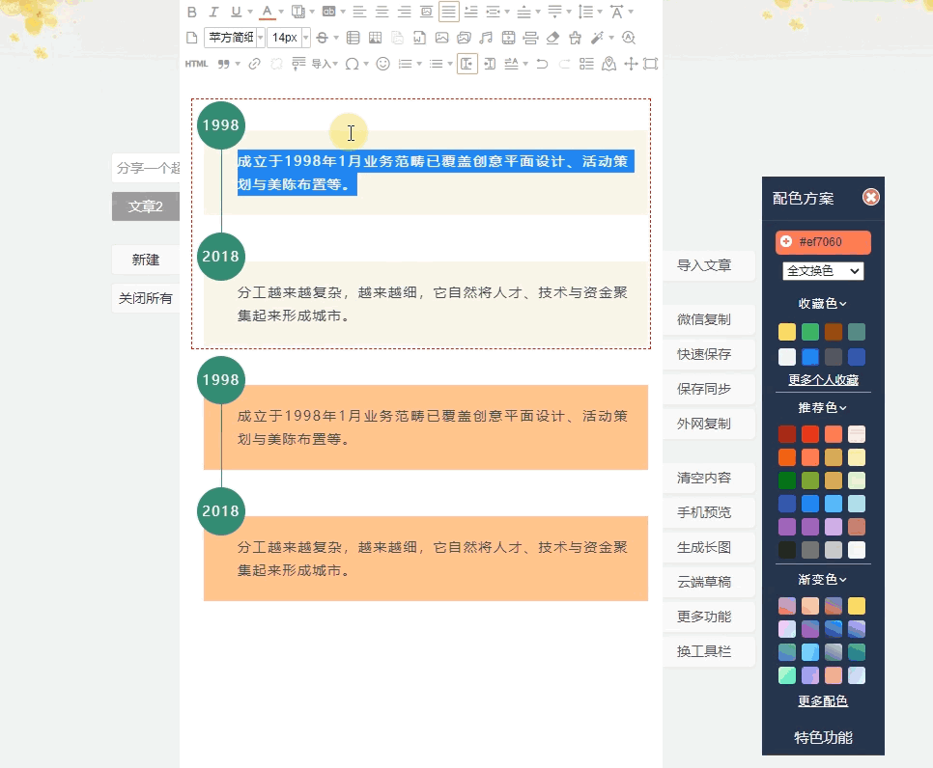Click the Bold formatting icon
933x768 pixels.
click(191, 12)
